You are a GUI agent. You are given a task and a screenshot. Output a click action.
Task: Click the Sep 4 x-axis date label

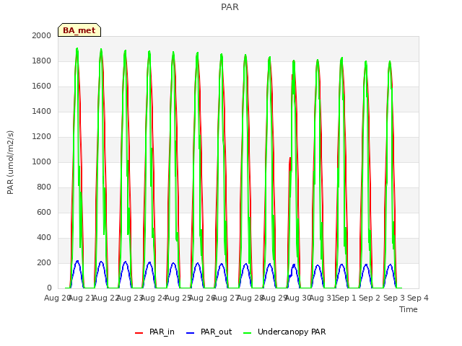(x=418, y=298)
